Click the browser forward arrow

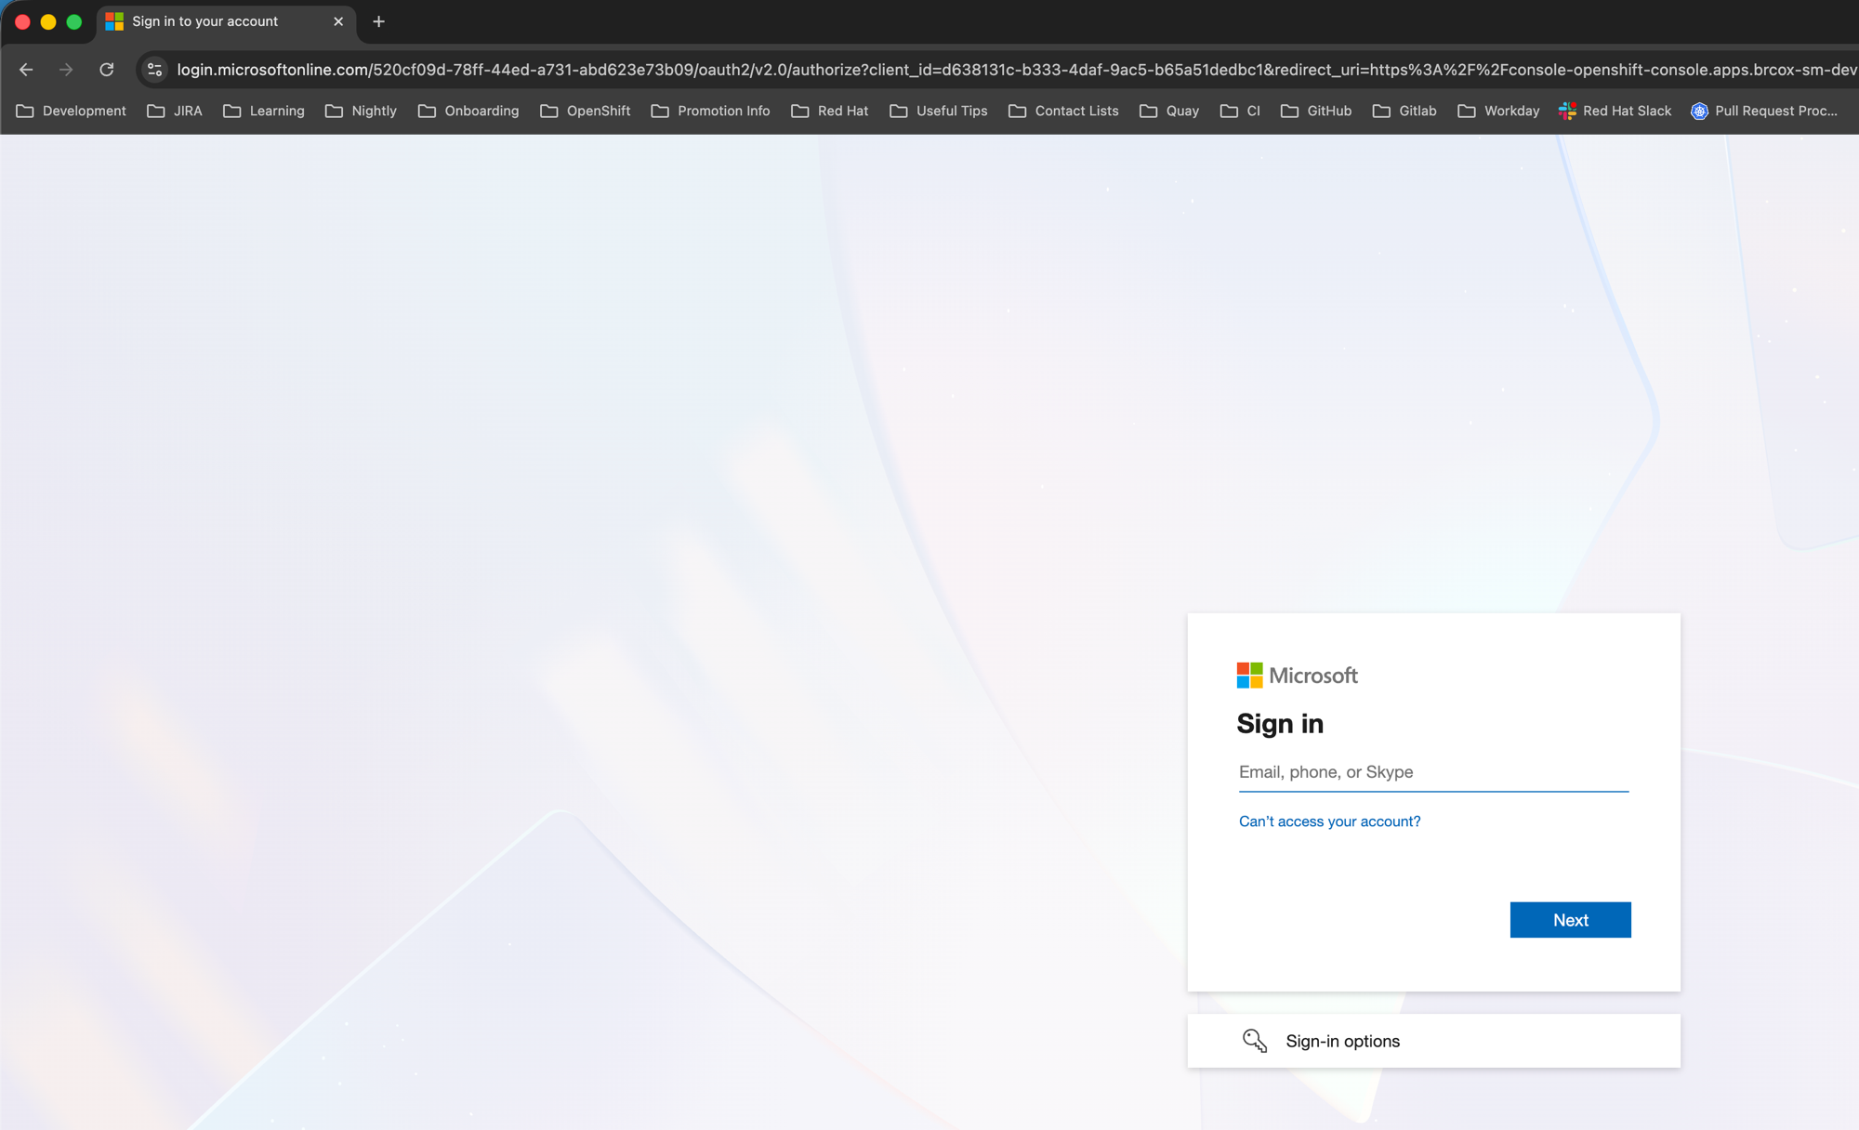(x=66, y=70)
